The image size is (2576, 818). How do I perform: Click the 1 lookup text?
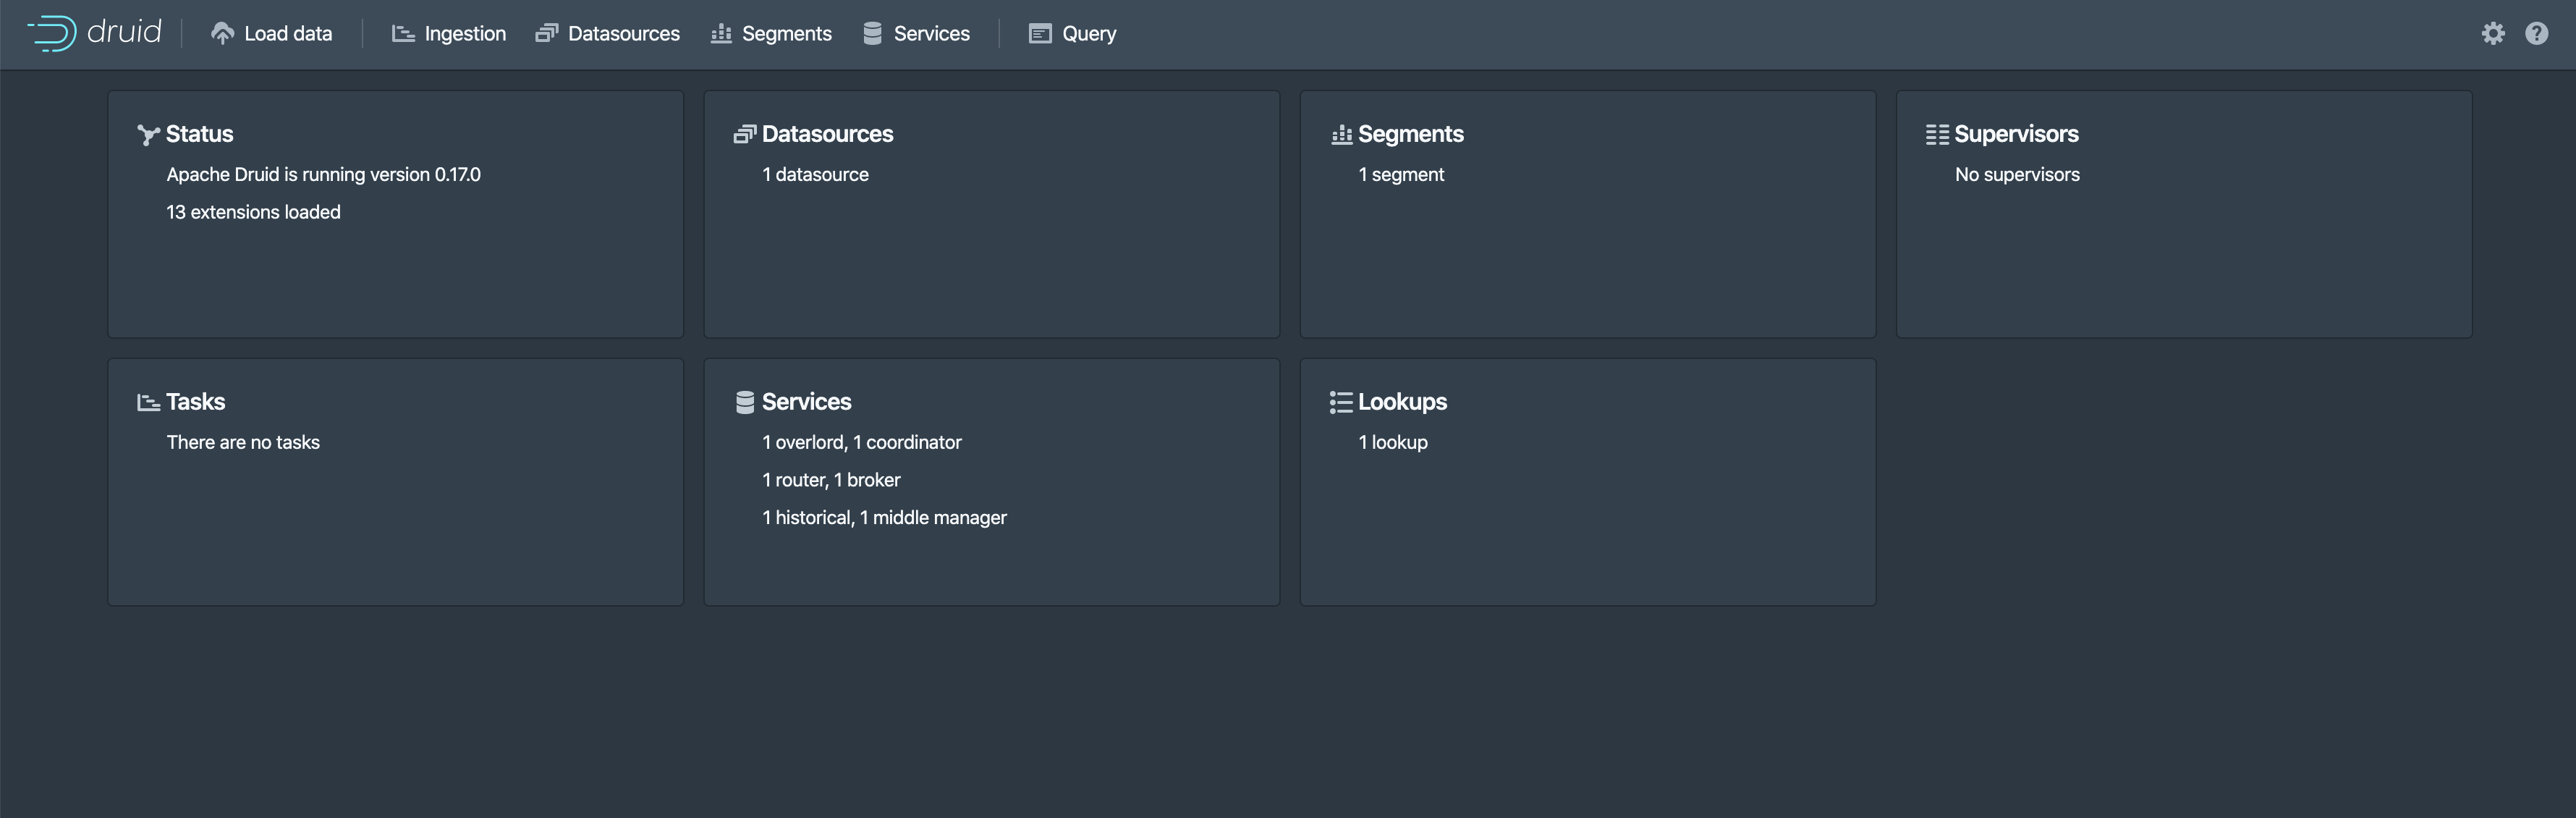[x=1392, y=442]
